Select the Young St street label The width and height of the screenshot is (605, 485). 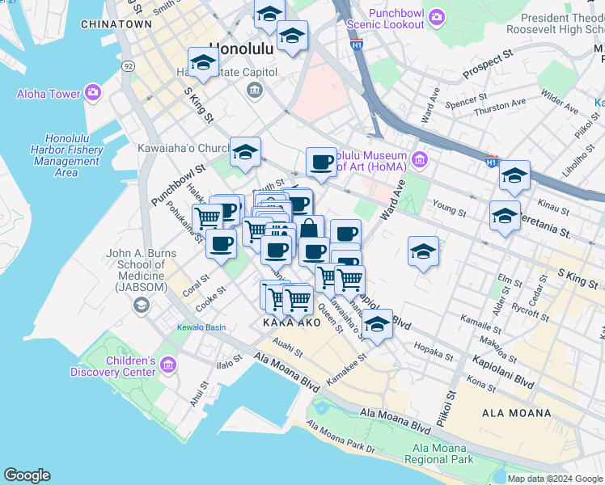[450, 209]
